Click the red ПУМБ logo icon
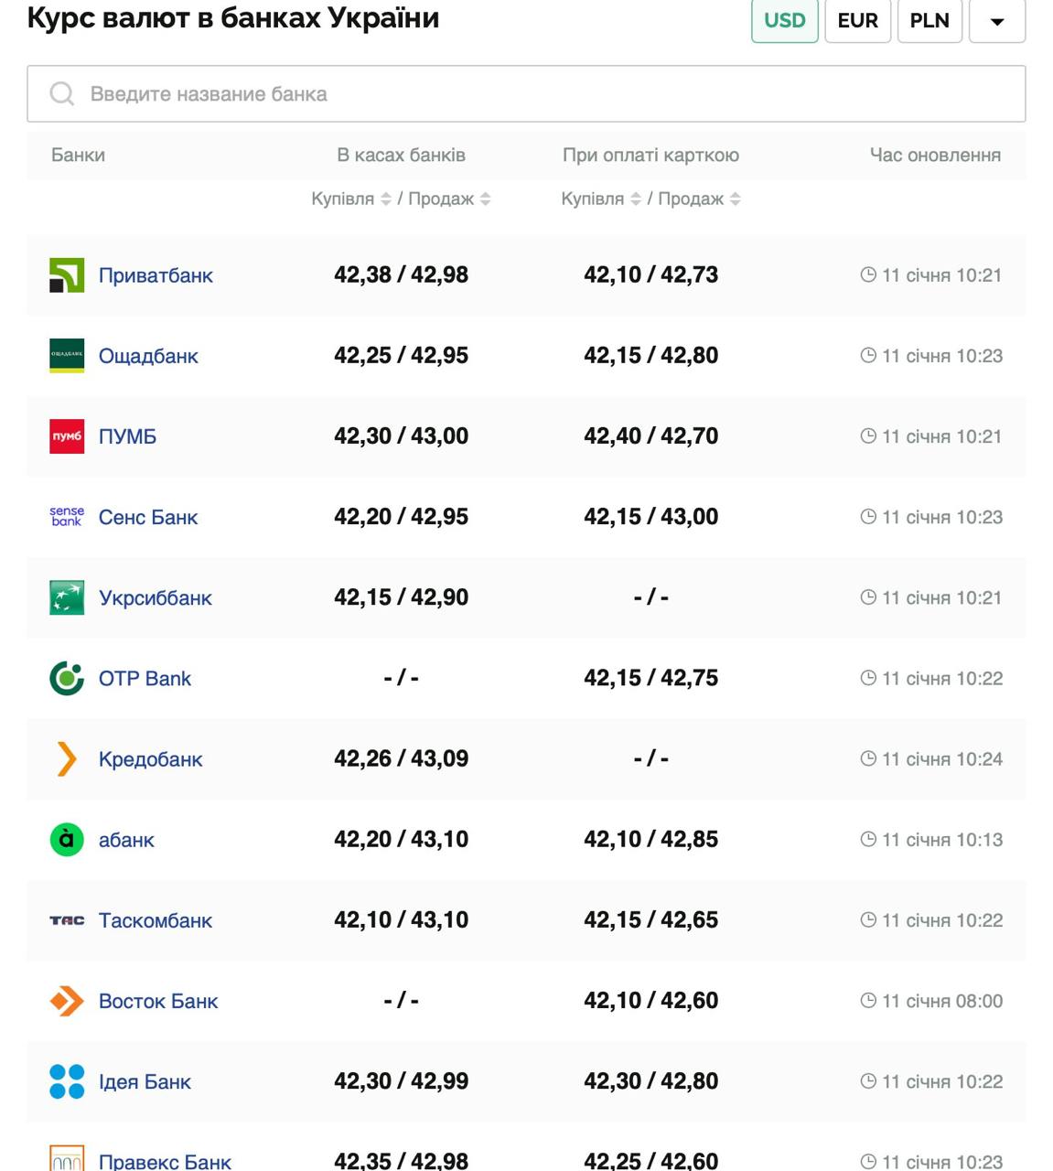This screenshot has height=1171, width=1053. pos(67,436)
